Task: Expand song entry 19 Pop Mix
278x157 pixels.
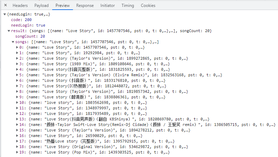Action: pos(17,152)
